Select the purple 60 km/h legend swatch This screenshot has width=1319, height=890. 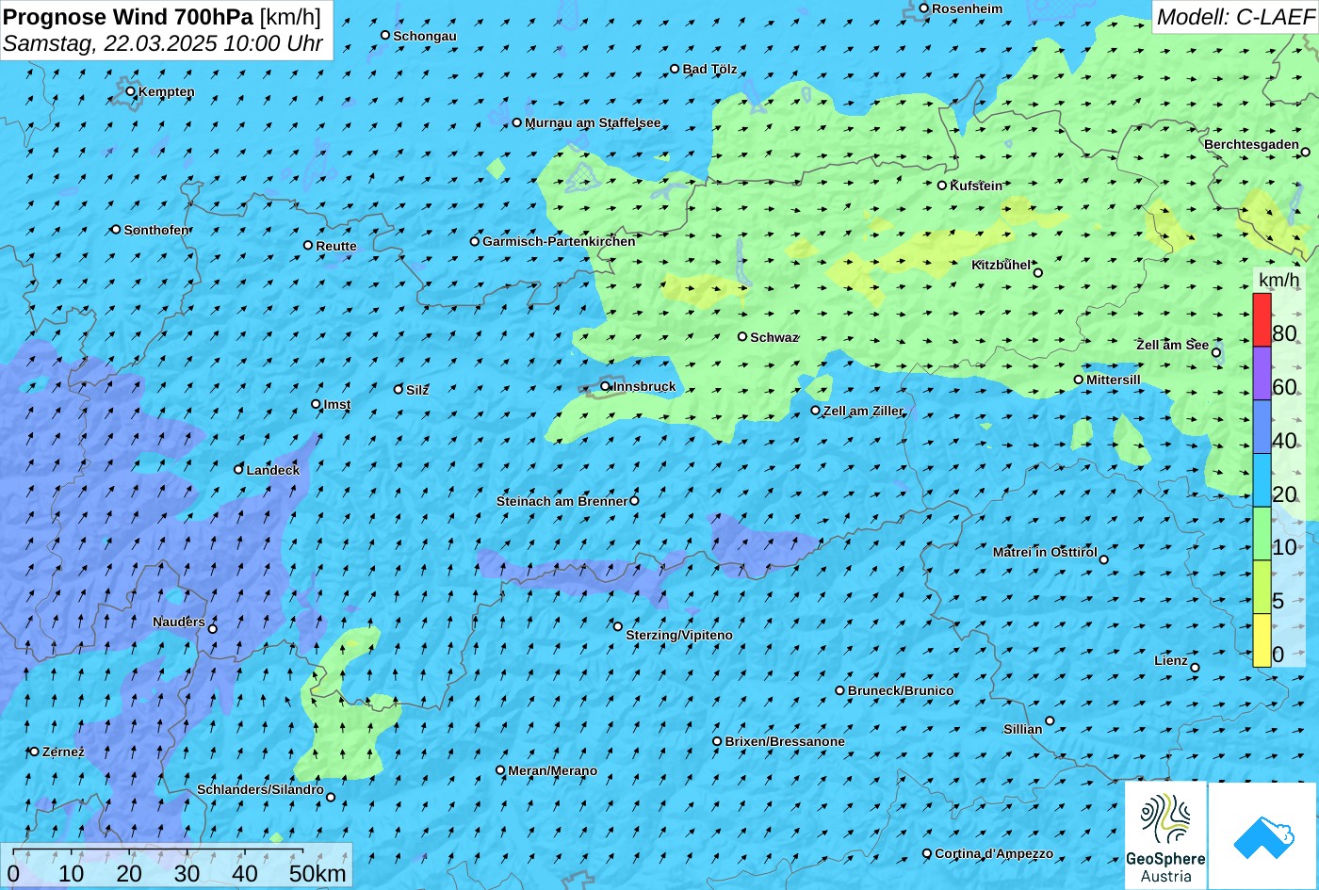pyautogui.click(x=1262, y=374)
